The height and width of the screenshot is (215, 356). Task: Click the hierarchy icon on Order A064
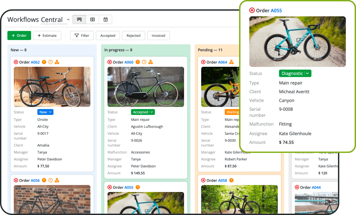coord(231,62)
